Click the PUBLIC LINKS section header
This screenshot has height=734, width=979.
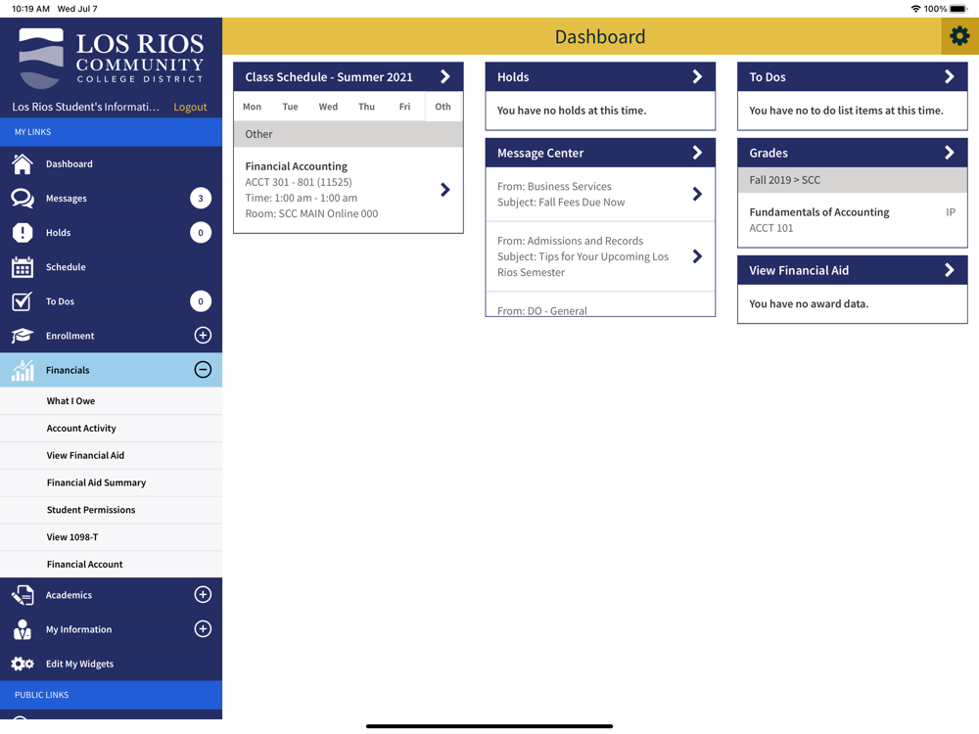(112, 695)
